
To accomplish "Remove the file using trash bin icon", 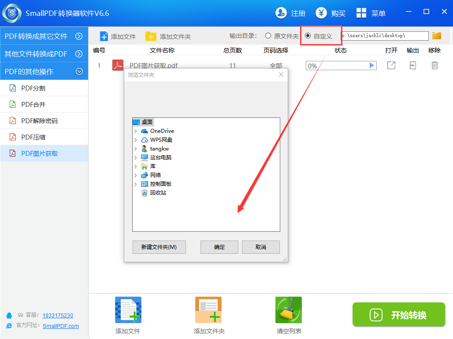I will 434,65.
